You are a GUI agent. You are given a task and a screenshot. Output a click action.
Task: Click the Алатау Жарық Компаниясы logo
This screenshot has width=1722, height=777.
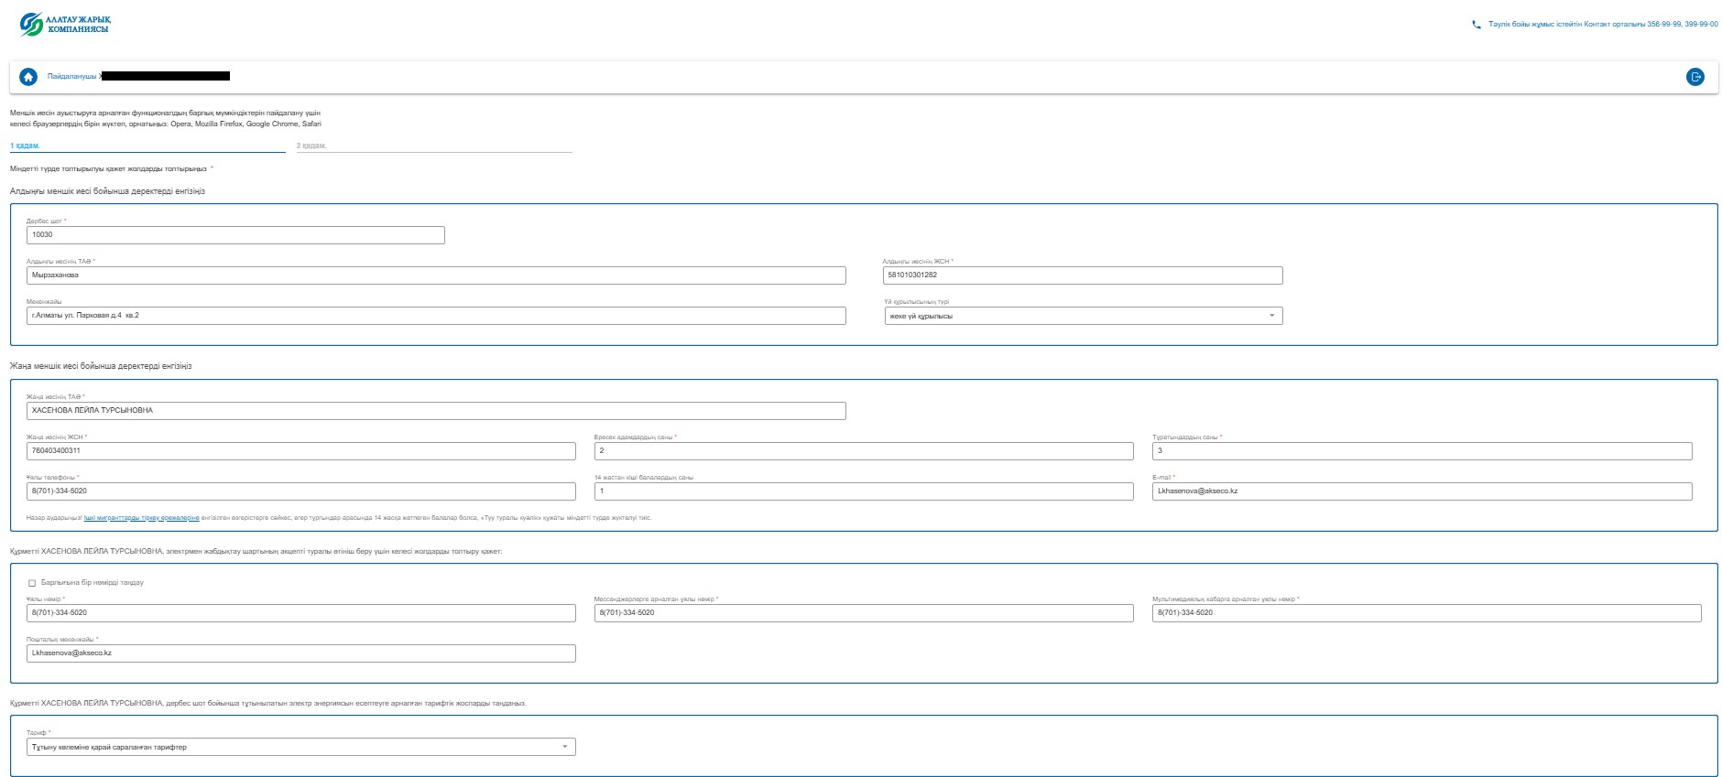tap(65, 25)
